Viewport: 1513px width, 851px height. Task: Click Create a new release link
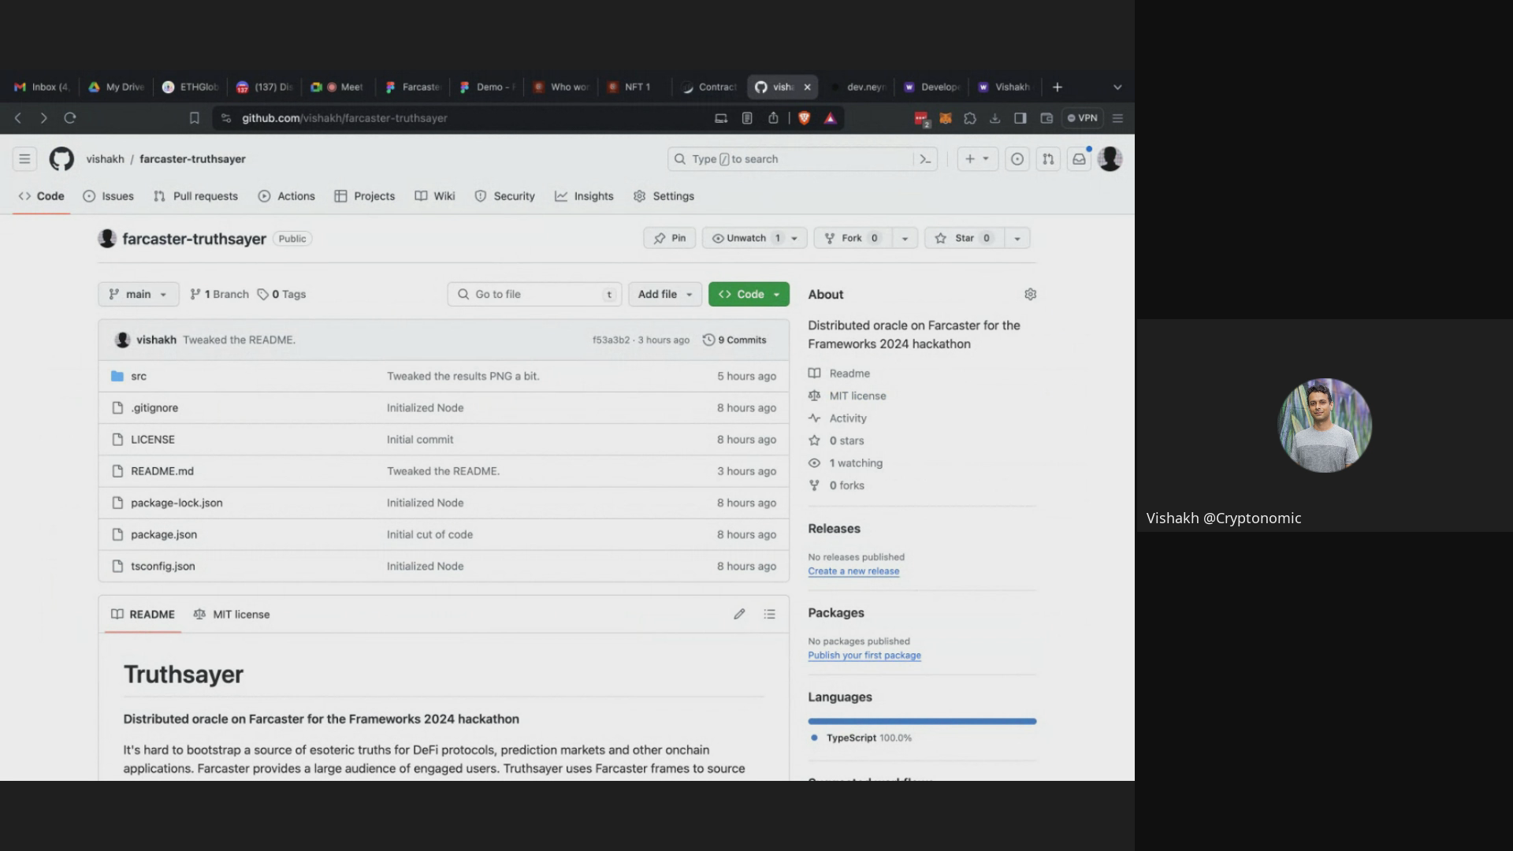(853, 571)
